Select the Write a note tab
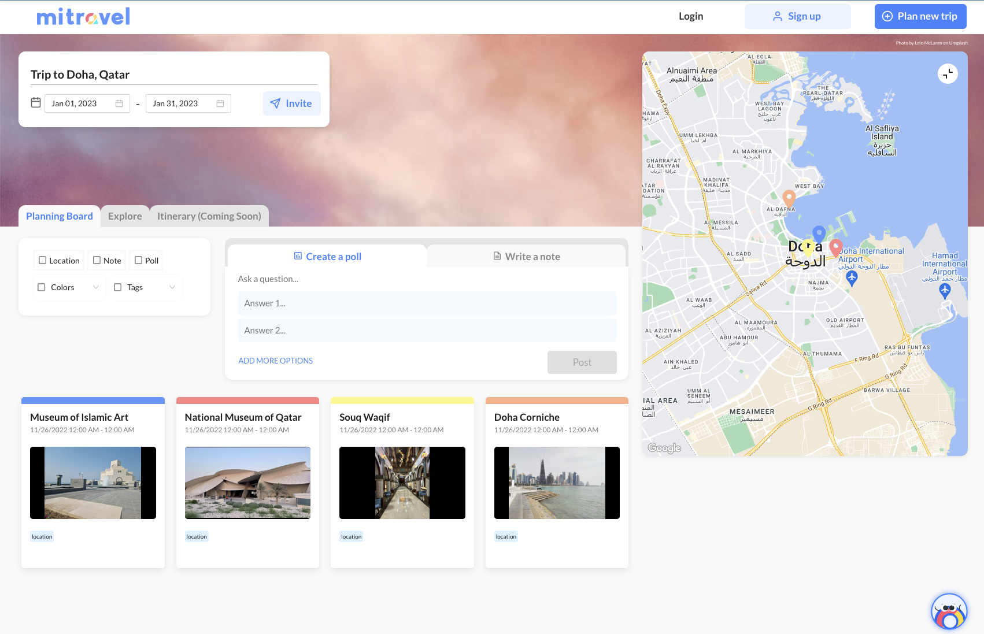Screen dimensions: 984x634 point(526,257)
